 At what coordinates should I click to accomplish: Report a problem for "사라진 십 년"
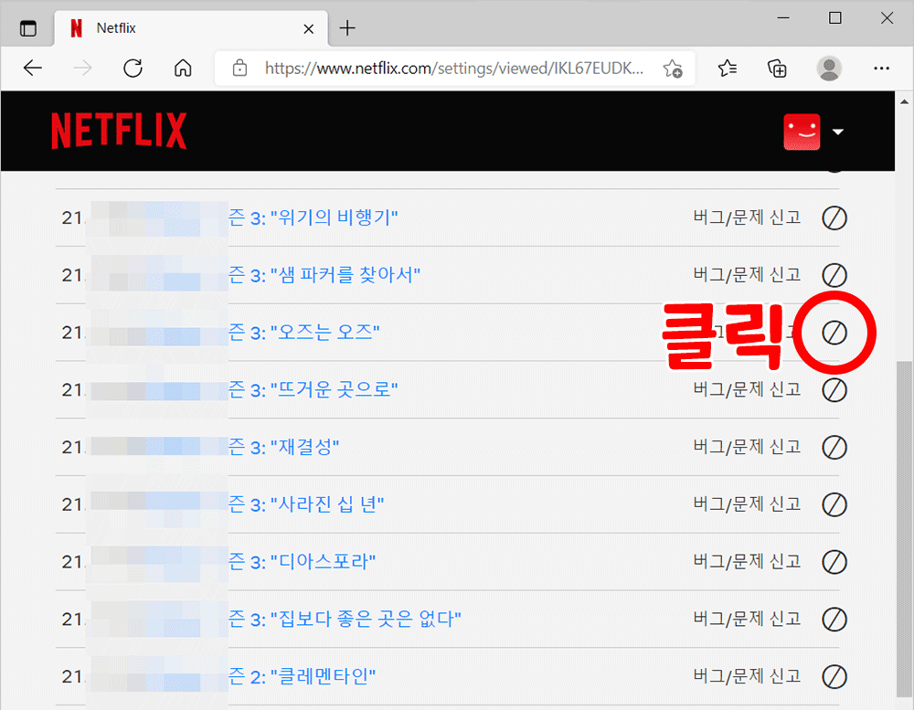pos(747,503)
